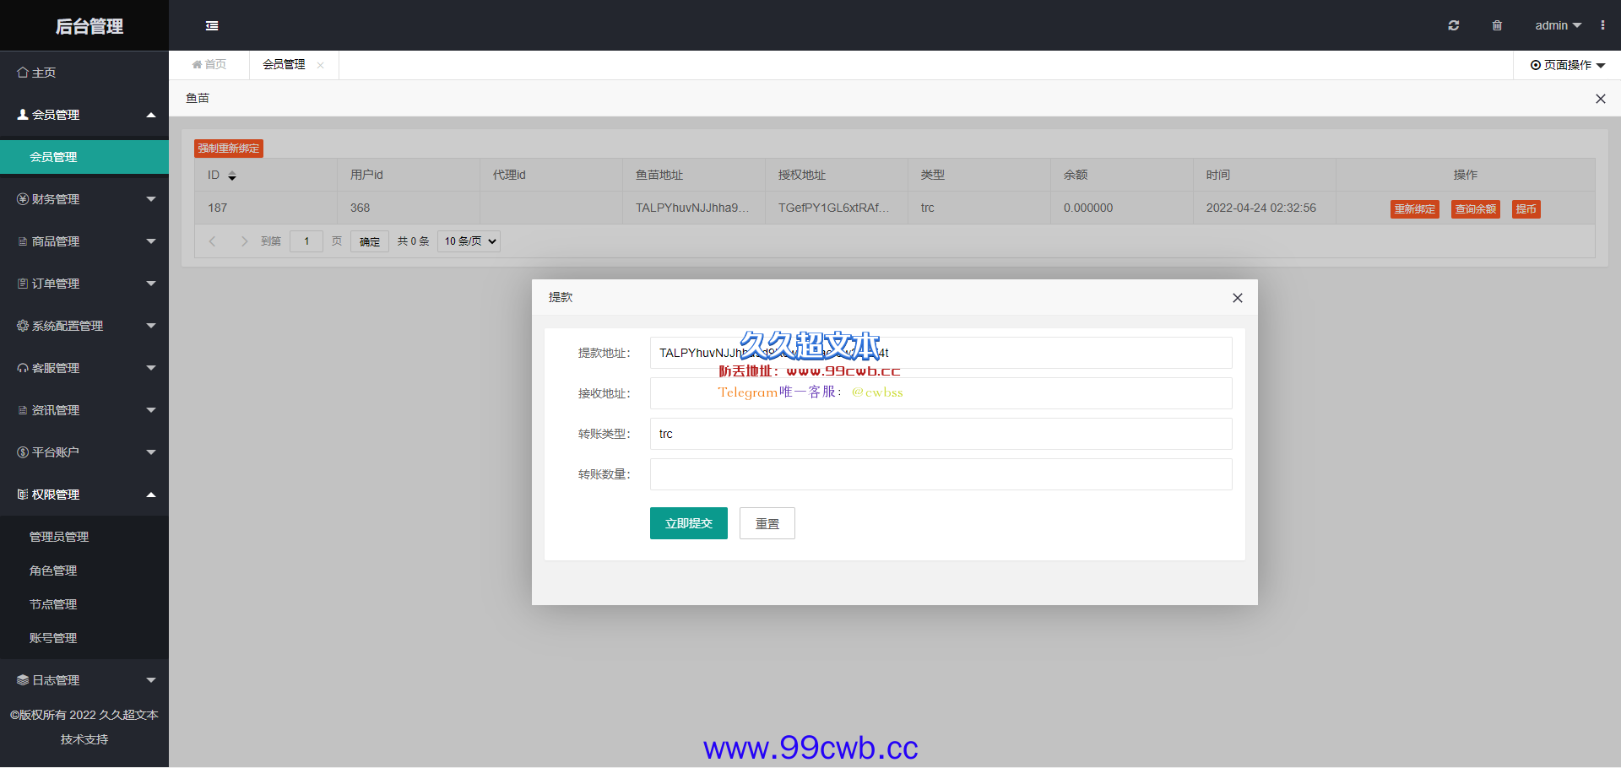
Task: Click 查询余额 button in row 187
Action: tap(1476, 209)
